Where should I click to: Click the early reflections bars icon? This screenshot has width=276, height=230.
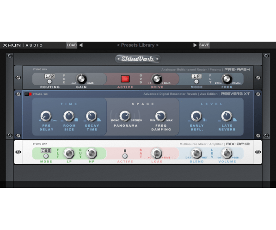point(204,120)
